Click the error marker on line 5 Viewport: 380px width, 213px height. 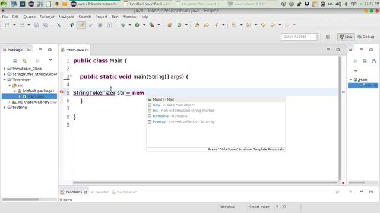pos(62,92)
